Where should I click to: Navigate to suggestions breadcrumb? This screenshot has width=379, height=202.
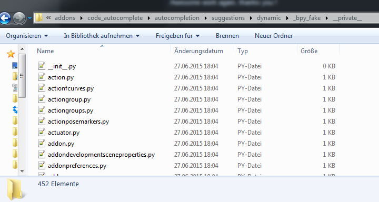tap(228, 18)
